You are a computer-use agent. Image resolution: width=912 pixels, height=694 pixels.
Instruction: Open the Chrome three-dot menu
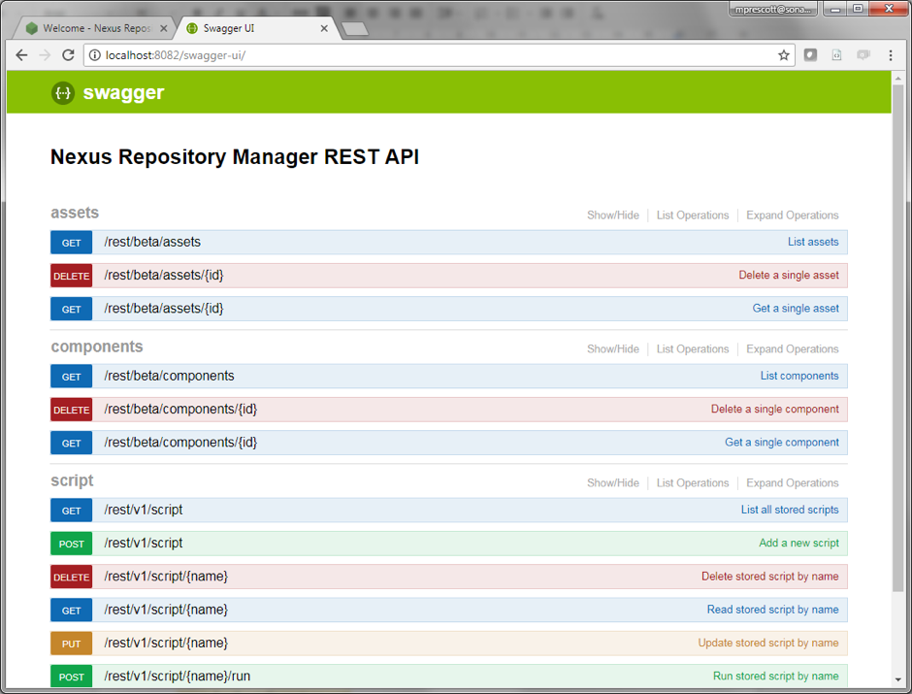[891, 55]
